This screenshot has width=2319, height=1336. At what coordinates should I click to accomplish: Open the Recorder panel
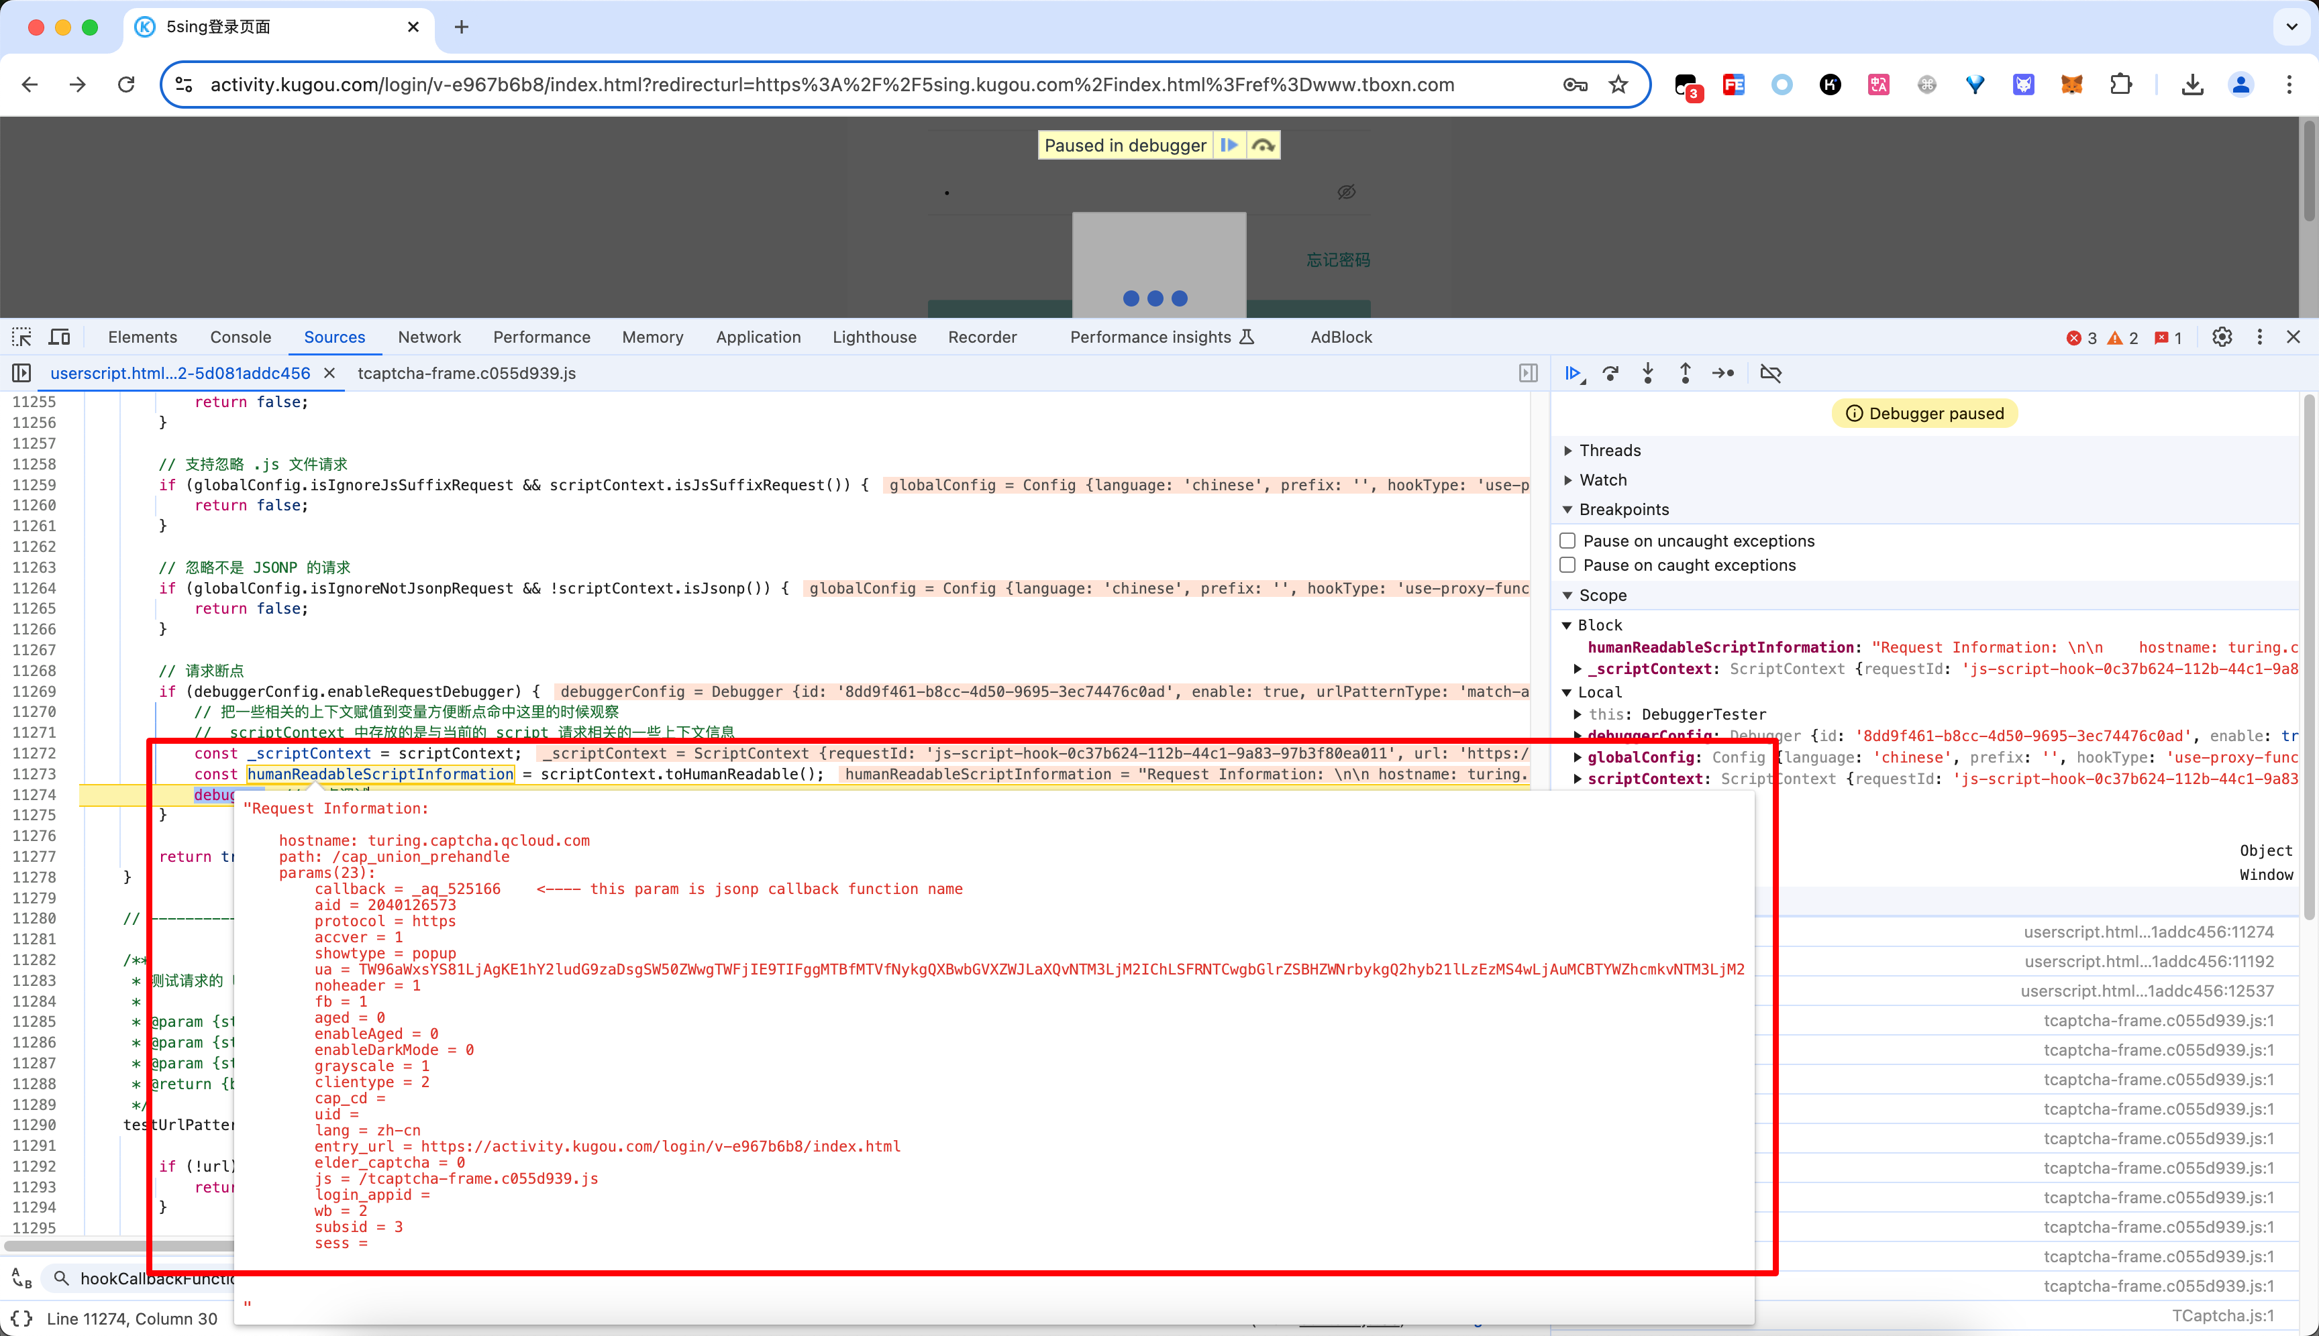pos(982,337)
